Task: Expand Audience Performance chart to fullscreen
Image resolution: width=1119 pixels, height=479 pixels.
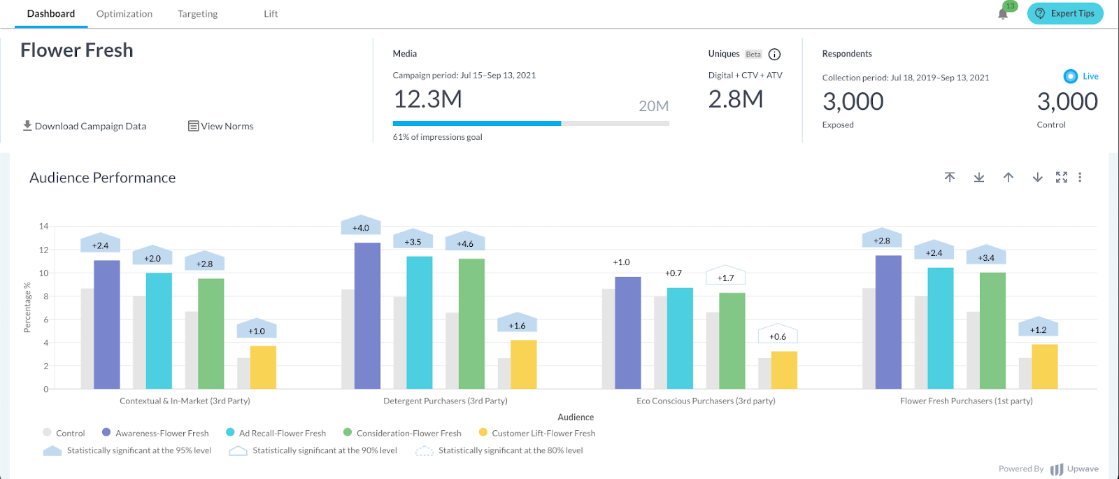Action: (x=1062, y=178)
